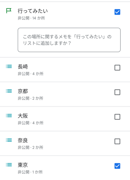Check the 奈良 list checkbox
The height and width of the screenshot is (180, 130).
point(117,141)
